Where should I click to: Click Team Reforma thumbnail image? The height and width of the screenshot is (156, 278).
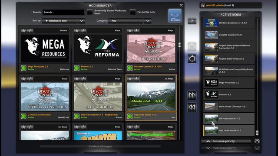tap(98, 49)
